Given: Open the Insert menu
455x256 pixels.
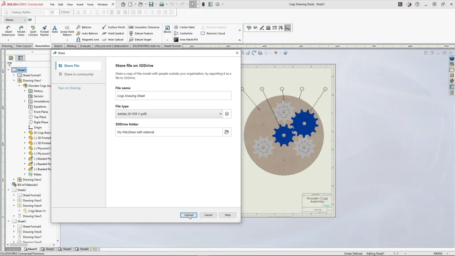Looking at the screenshot, I should pos(80,4).
